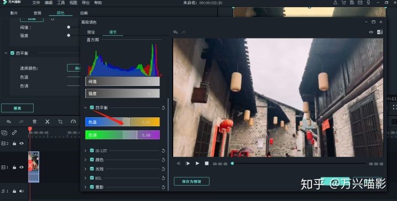Open the mail message icon
Image resolution: width=397 pixels, height=201 pixels.
(360, 3)
